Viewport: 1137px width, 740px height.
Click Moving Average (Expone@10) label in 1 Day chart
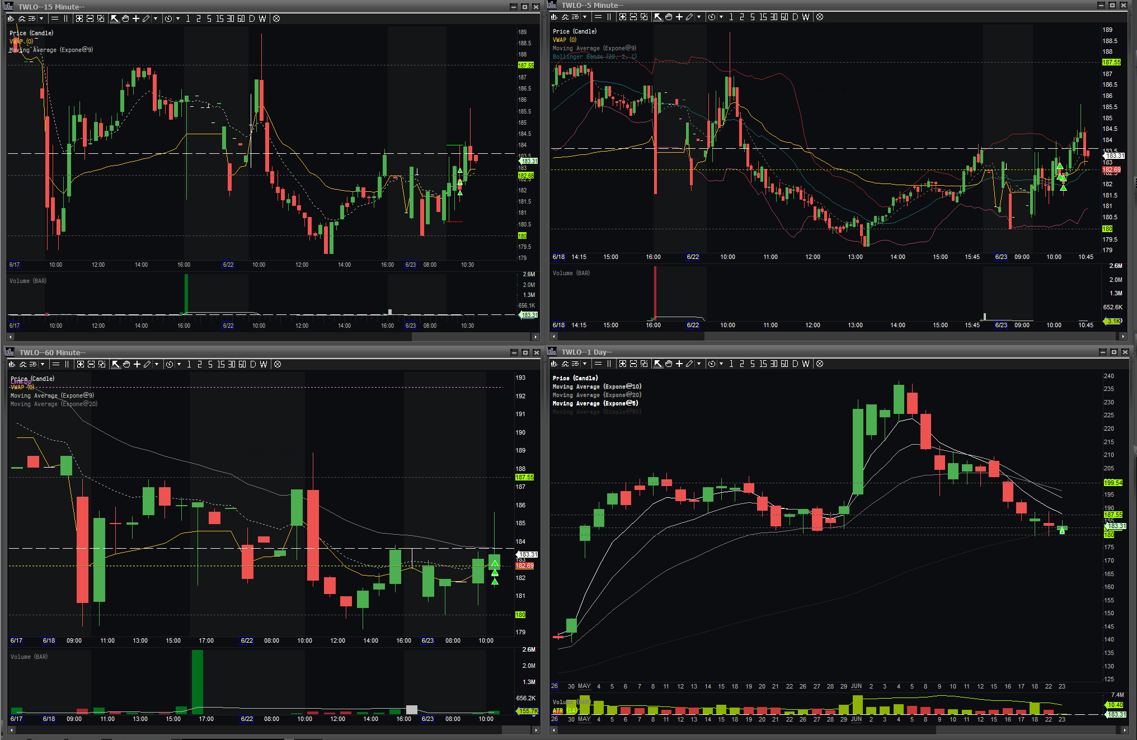coord(597,387)
